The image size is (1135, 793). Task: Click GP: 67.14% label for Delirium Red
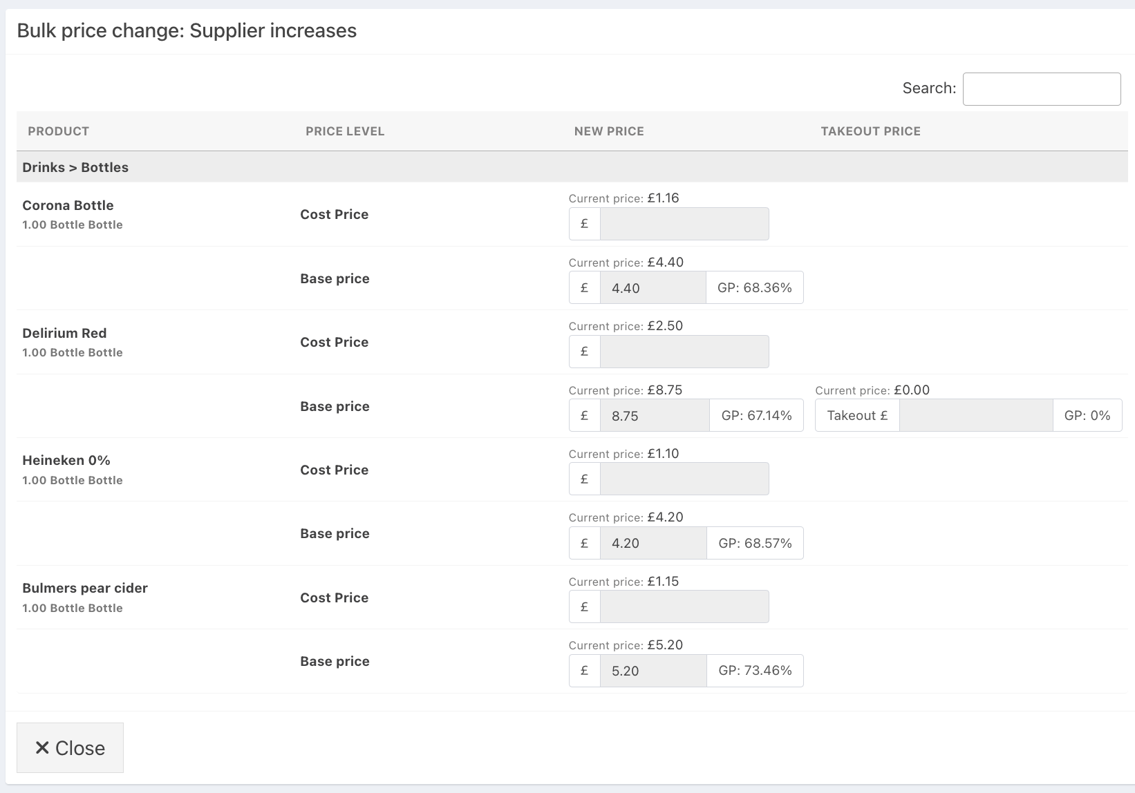click(757, 415)
